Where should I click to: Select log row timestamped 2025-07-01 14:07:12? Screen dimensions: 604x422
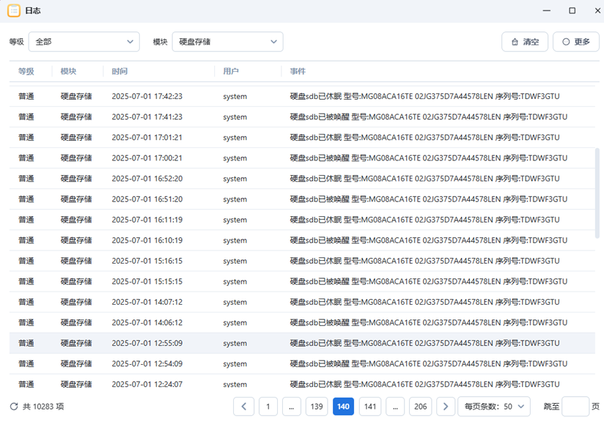[302, 302]
